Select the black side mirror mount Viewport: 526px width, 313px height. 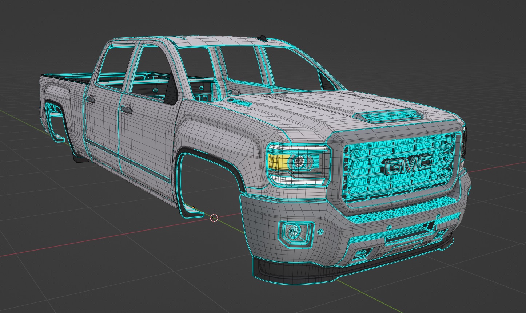171,88
